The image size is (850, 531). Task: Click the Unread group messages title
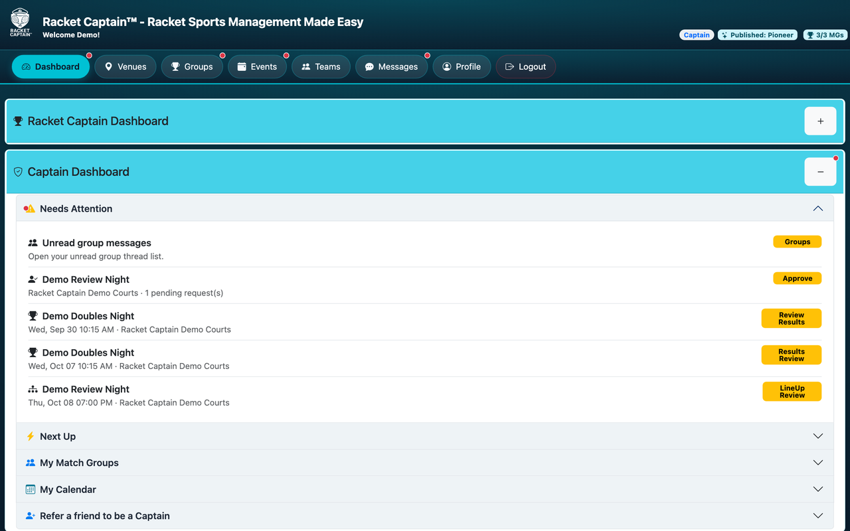(x=97, y=243)
